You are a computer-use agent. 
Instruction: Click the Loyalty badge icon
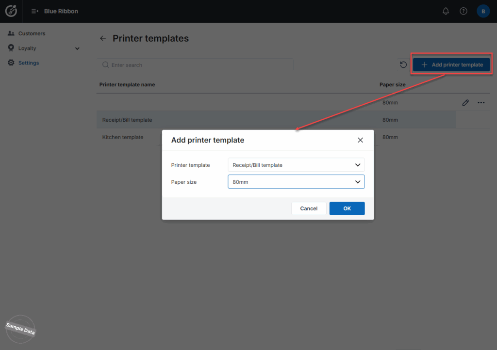click(x=11, y=48)
